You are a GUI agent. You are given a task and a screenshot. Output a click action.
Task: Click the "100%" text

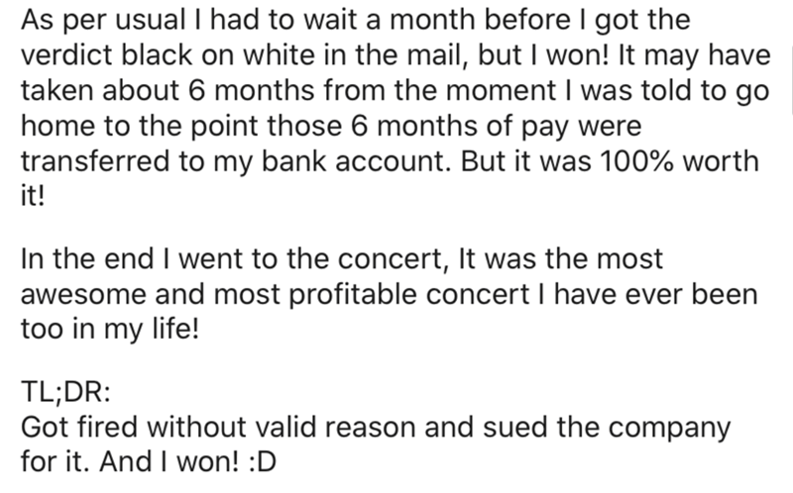[x=636, y=161]
